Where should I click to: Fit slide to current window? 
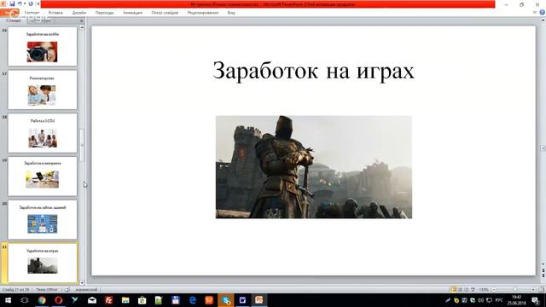pyautogui.click(x=541, y=290)
